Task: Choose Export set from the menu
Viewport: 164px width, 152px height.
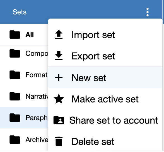Action: click(x=105, y=56)
